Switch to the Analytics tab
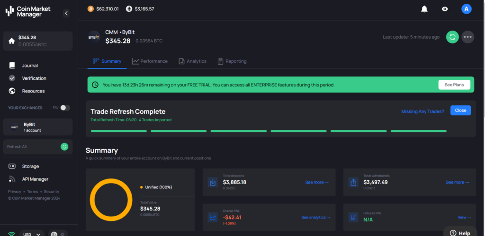This screenshot has width=485, height=236. click(x=192, y=61)
